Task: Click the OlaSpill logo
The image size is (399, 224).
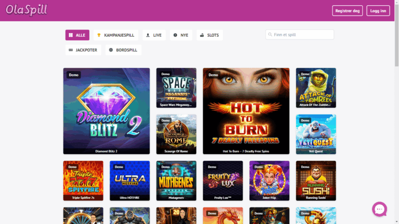Action: pyautogui.click(x=26, y=10)
